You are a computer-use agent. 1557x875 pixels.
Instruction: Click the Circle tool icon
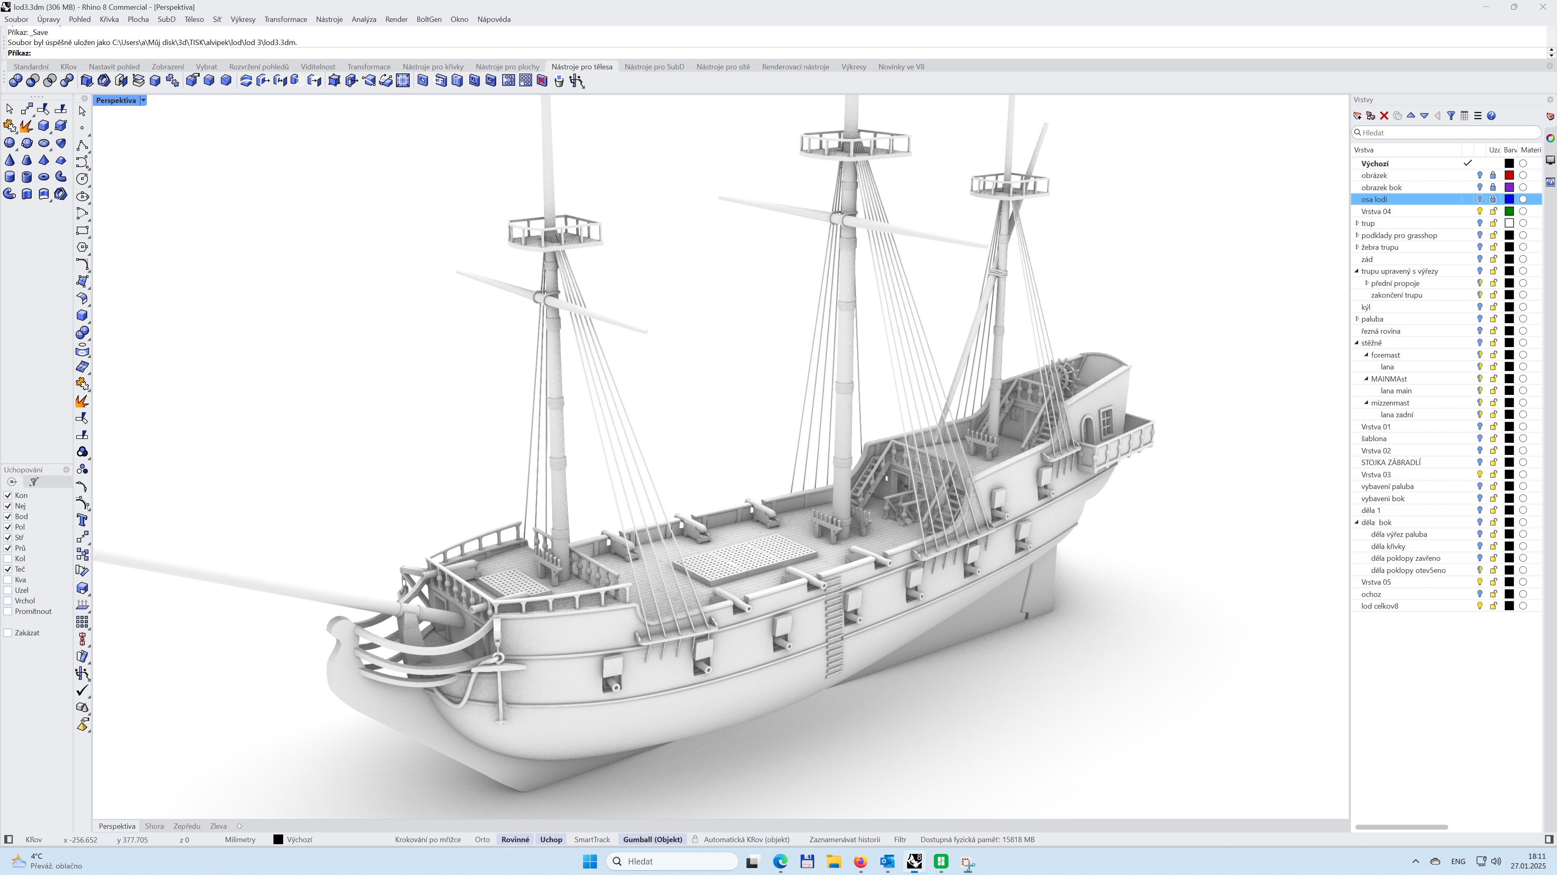tap(82, 179)
